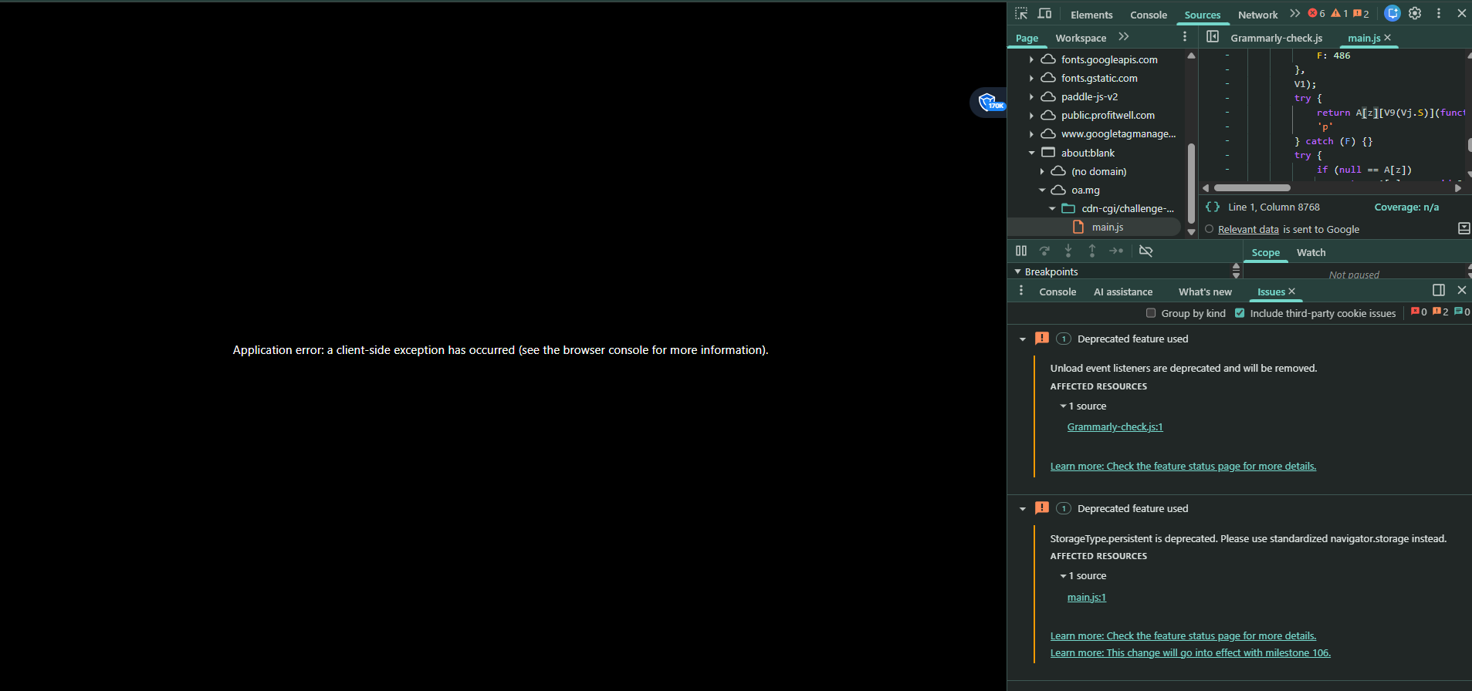Switch to the Elements panel

pyautogui.click(x=1091, y=15)
